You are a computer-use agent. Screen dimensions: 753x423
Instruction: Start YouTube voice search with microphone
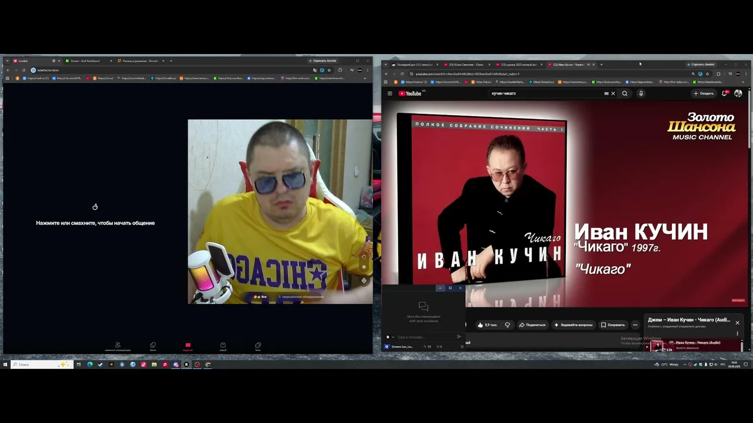[641, 93]
